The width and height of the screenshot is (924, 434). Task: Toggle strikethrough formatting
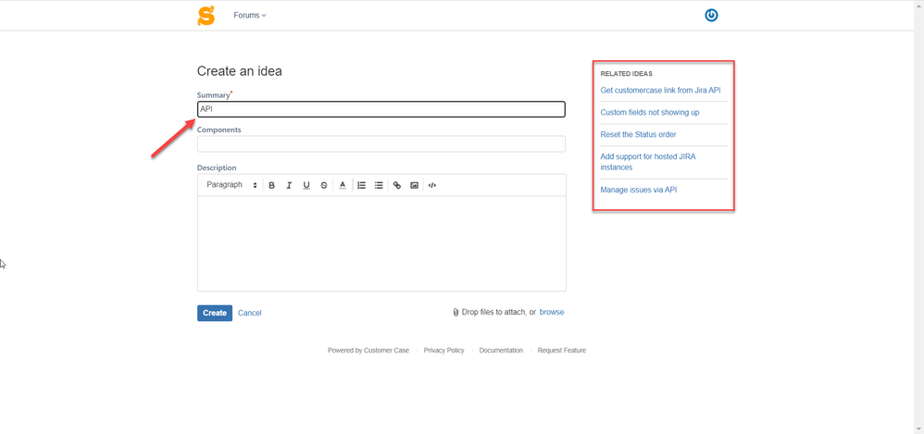[323, 185]
